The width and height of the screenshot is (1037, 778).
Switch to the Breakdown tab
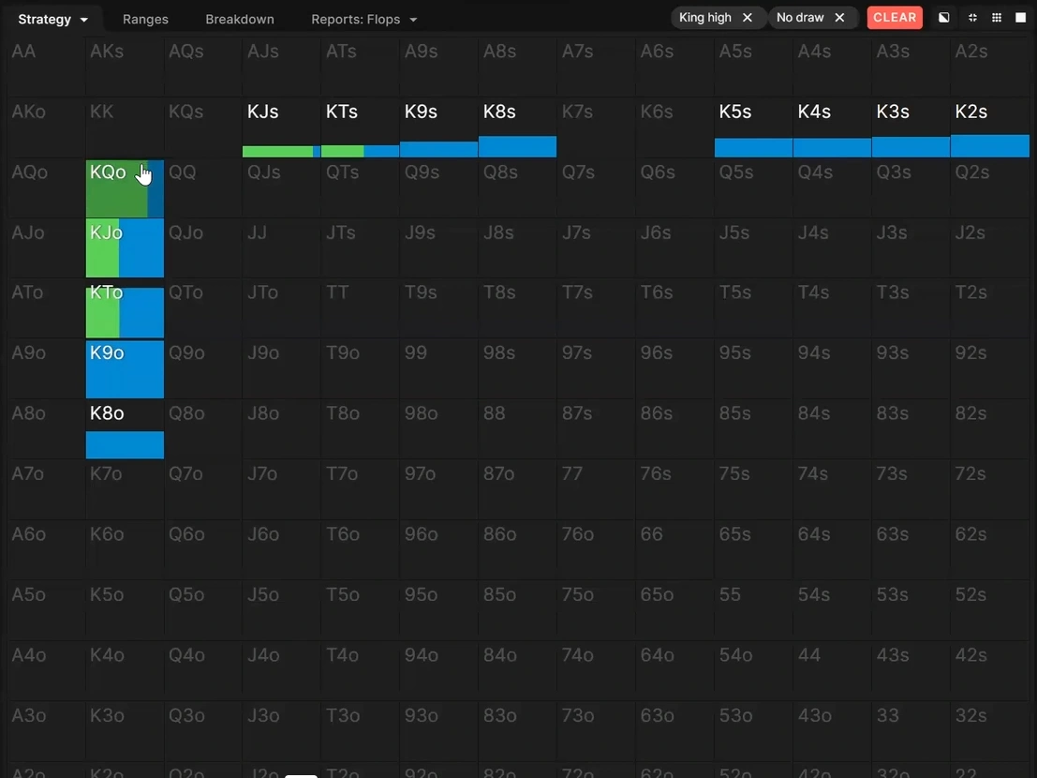(x=240, y=19)
